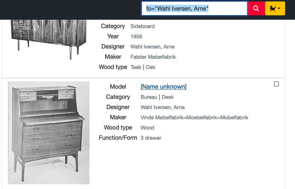Click the Sideboard category value
This screenshot has width=295, height=189.
coord(142,26)
